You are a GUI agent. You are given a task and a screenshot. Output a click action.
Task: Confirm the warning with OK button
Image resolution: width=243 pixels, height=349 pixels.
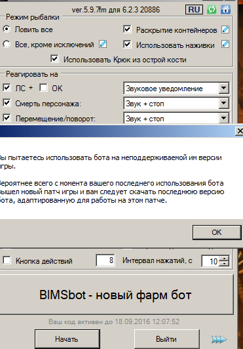coord(217,232)
